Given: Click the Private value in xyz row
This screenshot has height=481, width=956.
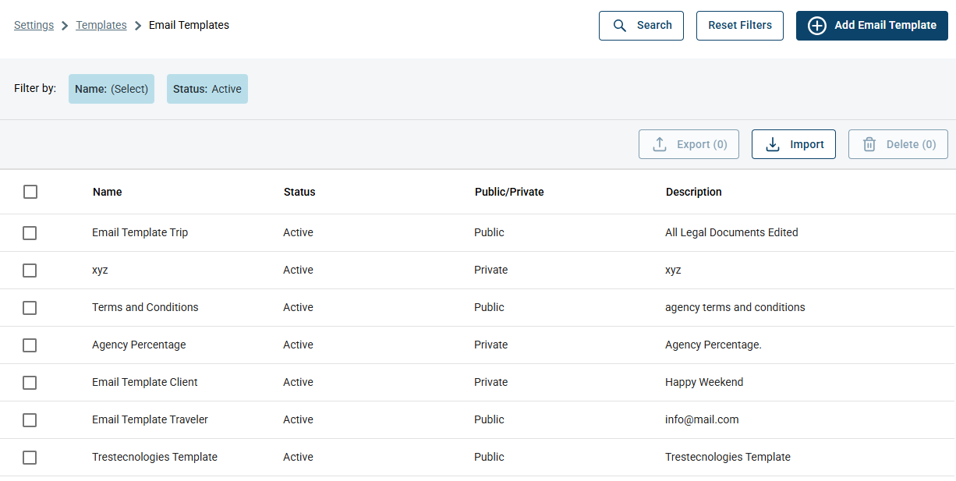Looking at the screenshot, I should tap(491, 270).
